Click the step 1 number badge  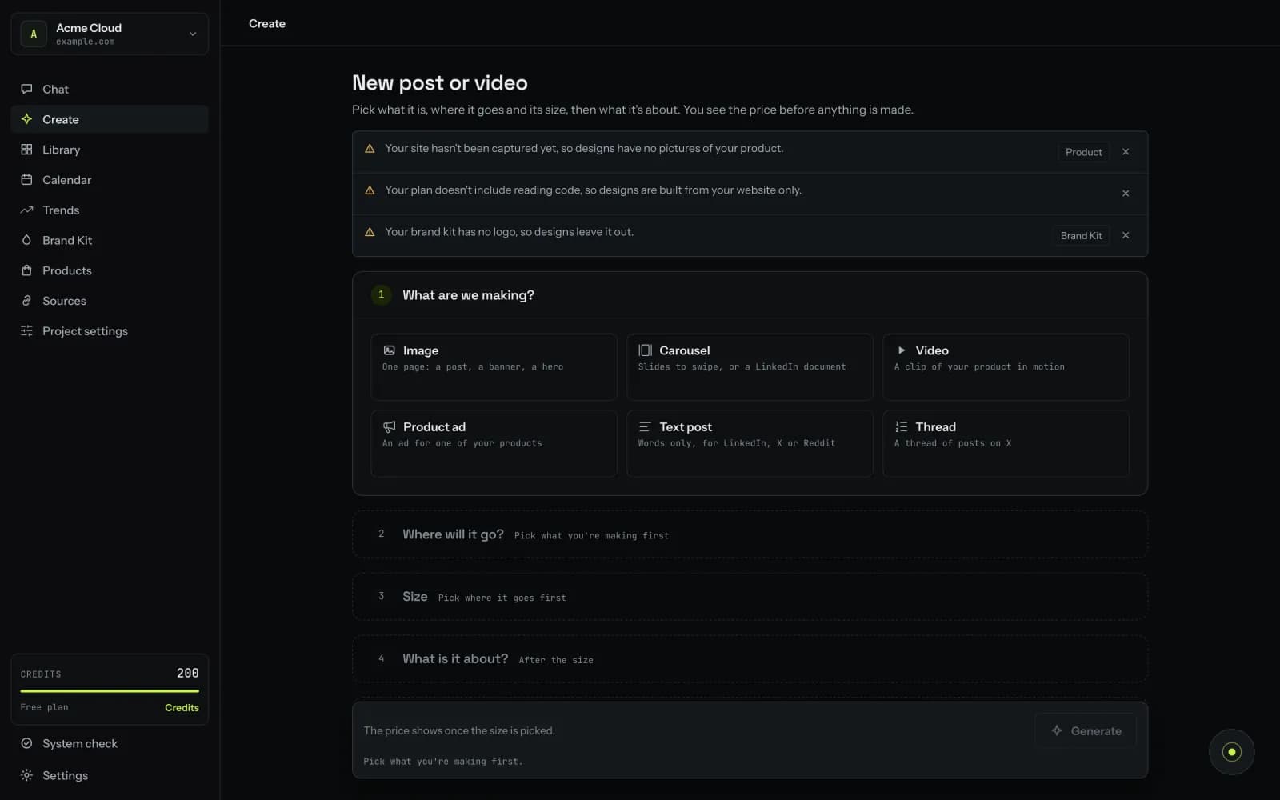click(x=381, y=295)
